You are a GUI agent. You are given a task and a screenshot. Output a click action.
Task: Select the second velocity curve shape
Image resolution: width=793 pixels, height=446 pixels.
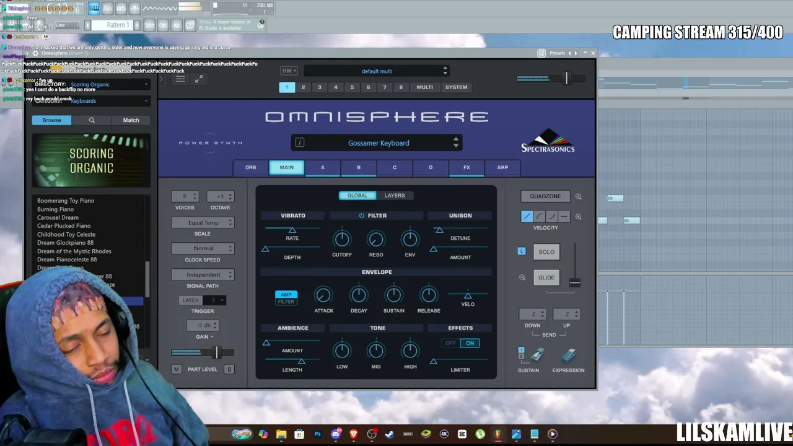(539, 216)
